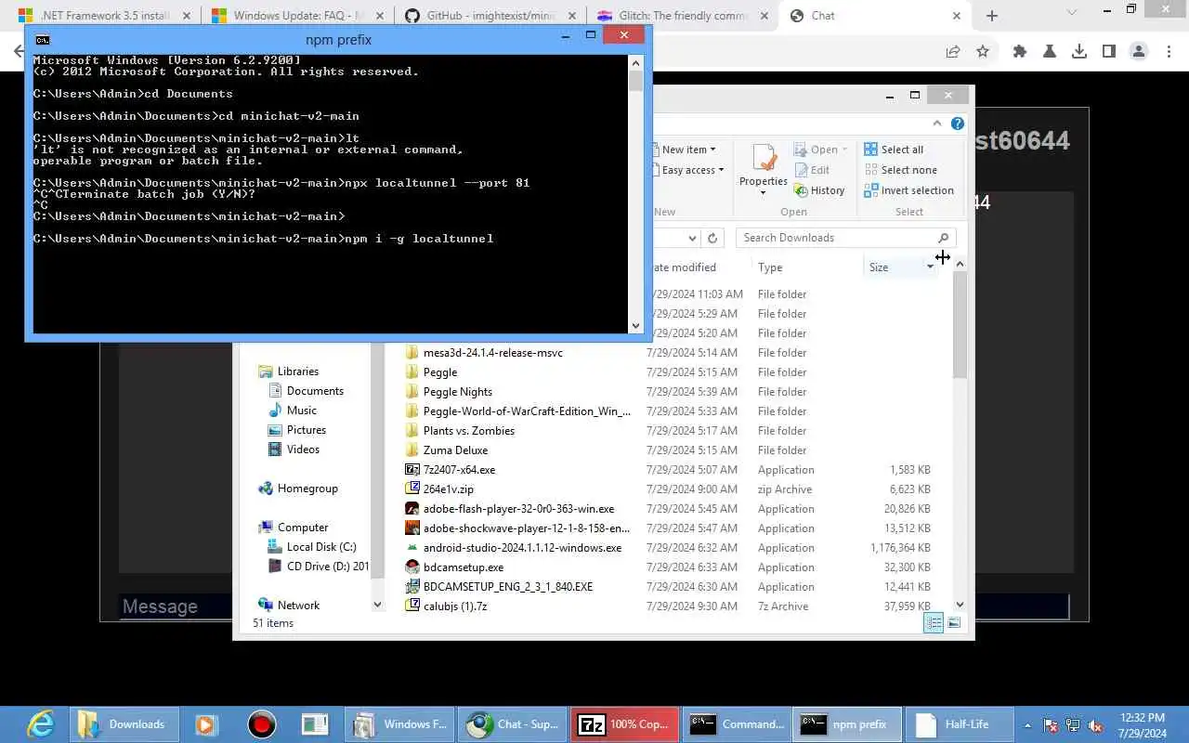1189x743 pixels.
Task: Select the bdcamsetup.exe icon
Action: [x=412, y=567]
